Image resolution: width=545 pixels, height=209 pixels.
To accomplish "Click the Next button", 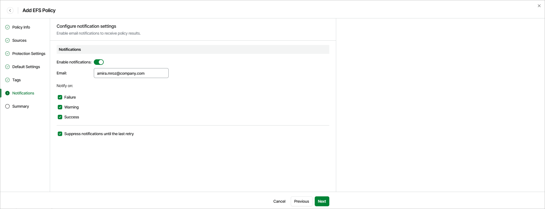I will pos(322,201).
